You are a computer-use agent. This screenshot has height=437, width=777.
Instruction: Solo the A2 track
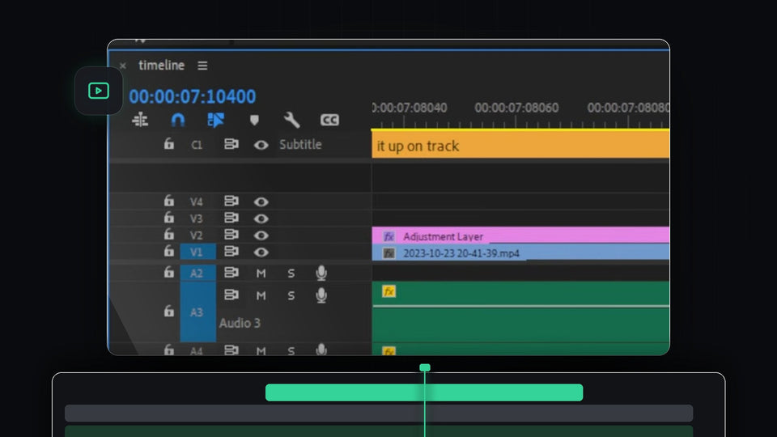tap(291, 273)
